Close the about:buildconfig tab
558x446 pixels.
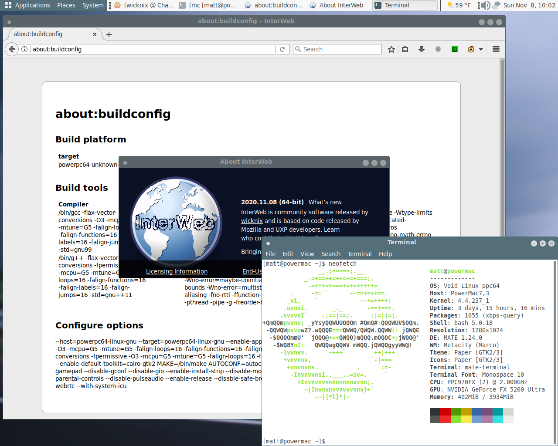pos(95,34)
